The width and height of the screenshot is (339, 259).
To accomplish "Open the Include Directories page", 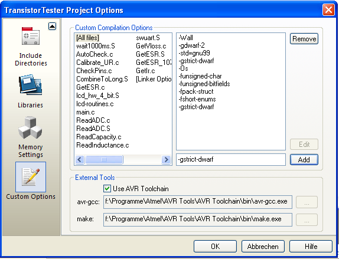I will [x=31, y=46].
